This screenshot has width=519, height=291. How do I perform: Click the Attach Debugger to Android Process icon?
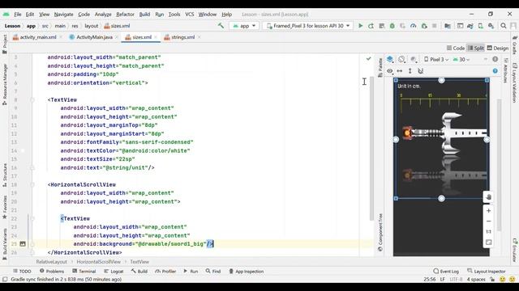pos(424,26)
